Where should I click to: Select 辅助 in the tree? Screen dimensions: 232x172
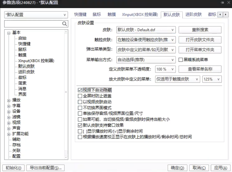pyautogui.click(x=16, y=139)
